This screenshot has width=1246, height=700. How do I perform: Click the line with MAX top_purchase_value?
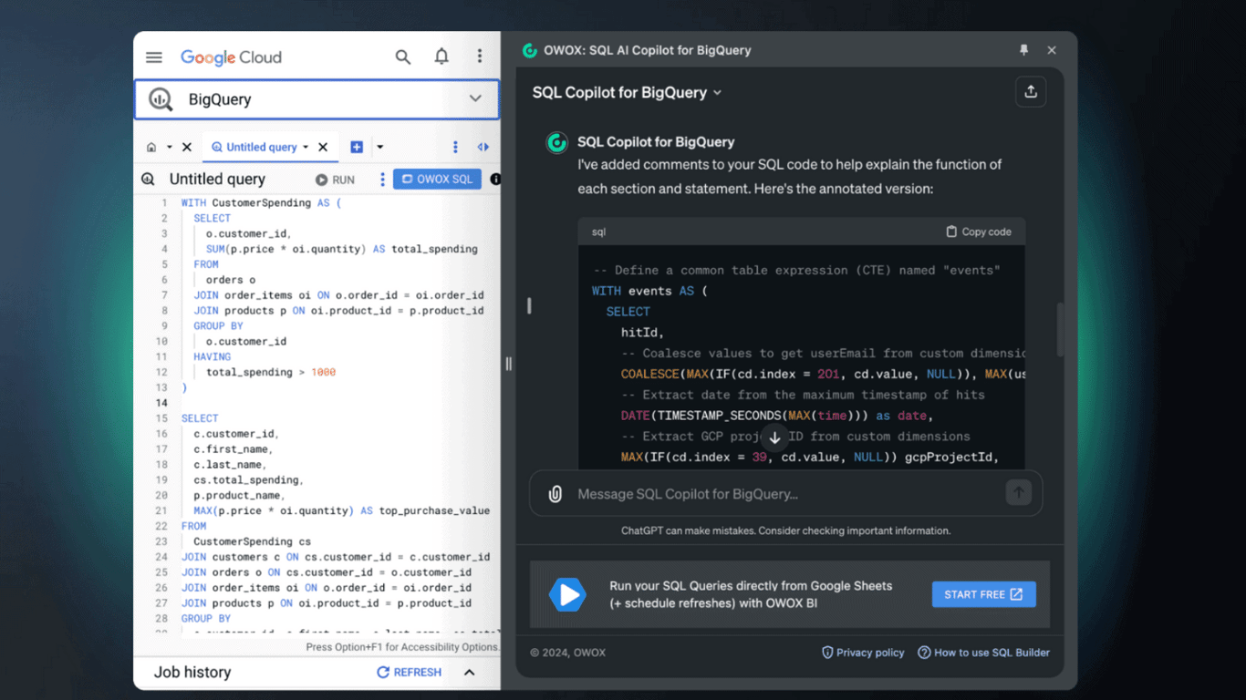coord(341,510)
